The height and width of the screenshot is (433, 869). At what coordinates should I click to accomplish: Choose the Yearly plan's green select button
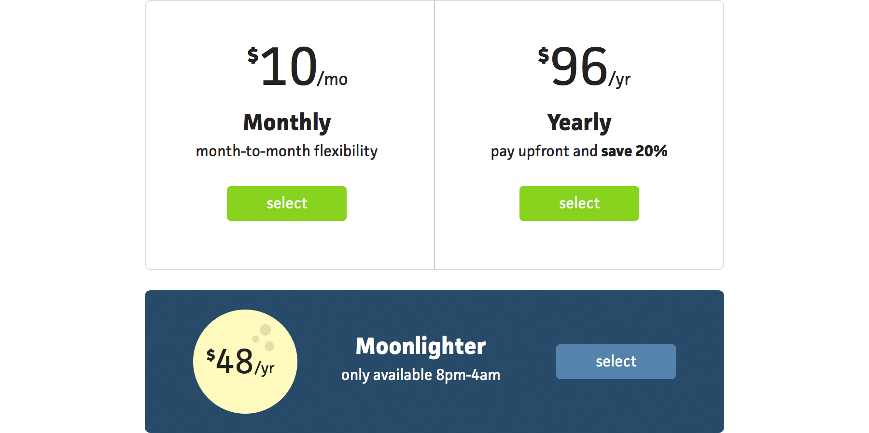(x=579, y=203)
